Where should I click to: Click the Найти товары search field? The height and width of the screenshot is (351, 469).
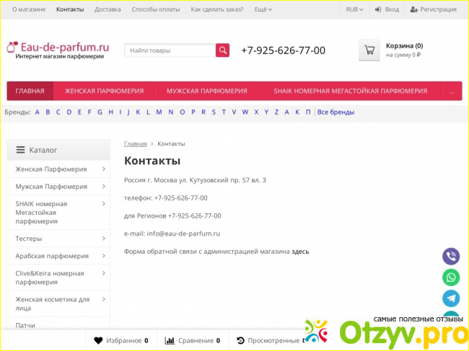pyautogui.click(x=170, y=50)
